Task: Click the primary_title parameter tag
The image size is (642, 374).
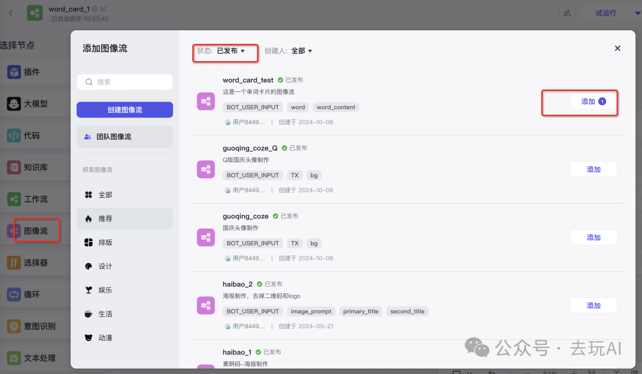Action: click(361, 312)
